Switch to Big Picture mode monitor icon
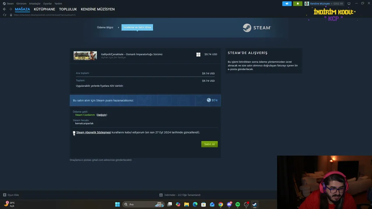The width and height of the screenshot is (372, 209). [349, 3]
